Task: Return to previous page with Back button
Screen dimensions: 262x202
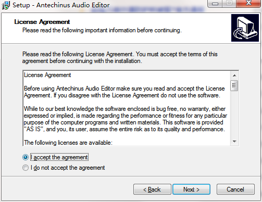Action: pos(152,190)
